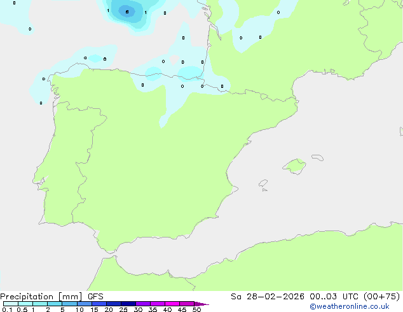
Task: Click the "50" legend scale label
Action: coord(196,309)
